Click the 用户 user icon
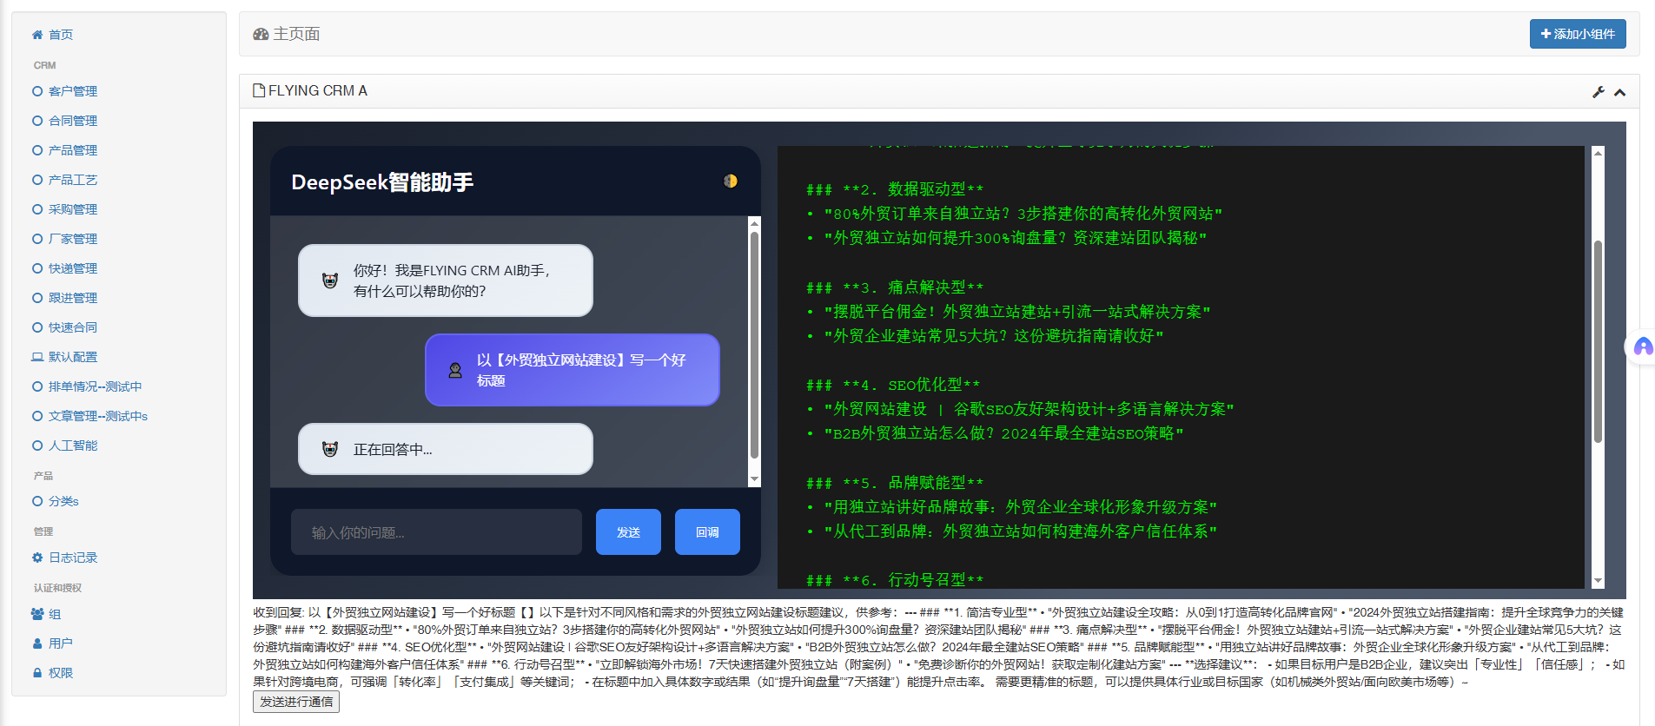1655x726 pixels. pos(37,643)
